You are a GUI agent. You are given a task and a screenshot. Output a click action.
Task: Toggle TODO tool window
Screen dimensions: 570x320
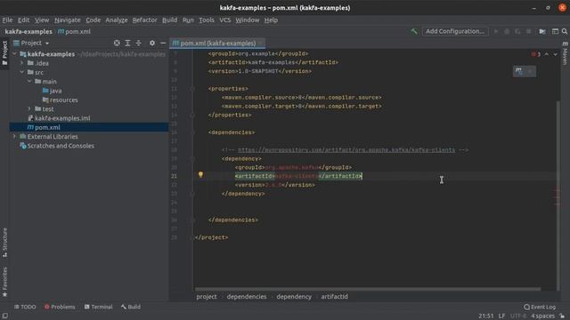pyautogui.click(x=25, y=307)
